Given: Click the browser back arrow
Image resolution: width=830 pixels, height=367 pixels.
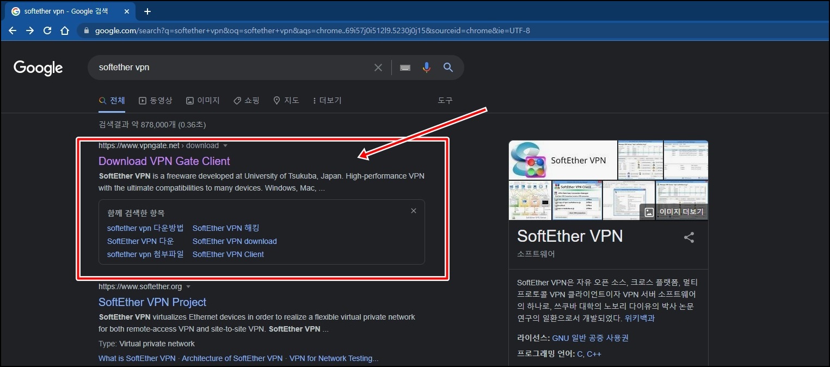Looking at the screenshot, I should tap(13, 30).
